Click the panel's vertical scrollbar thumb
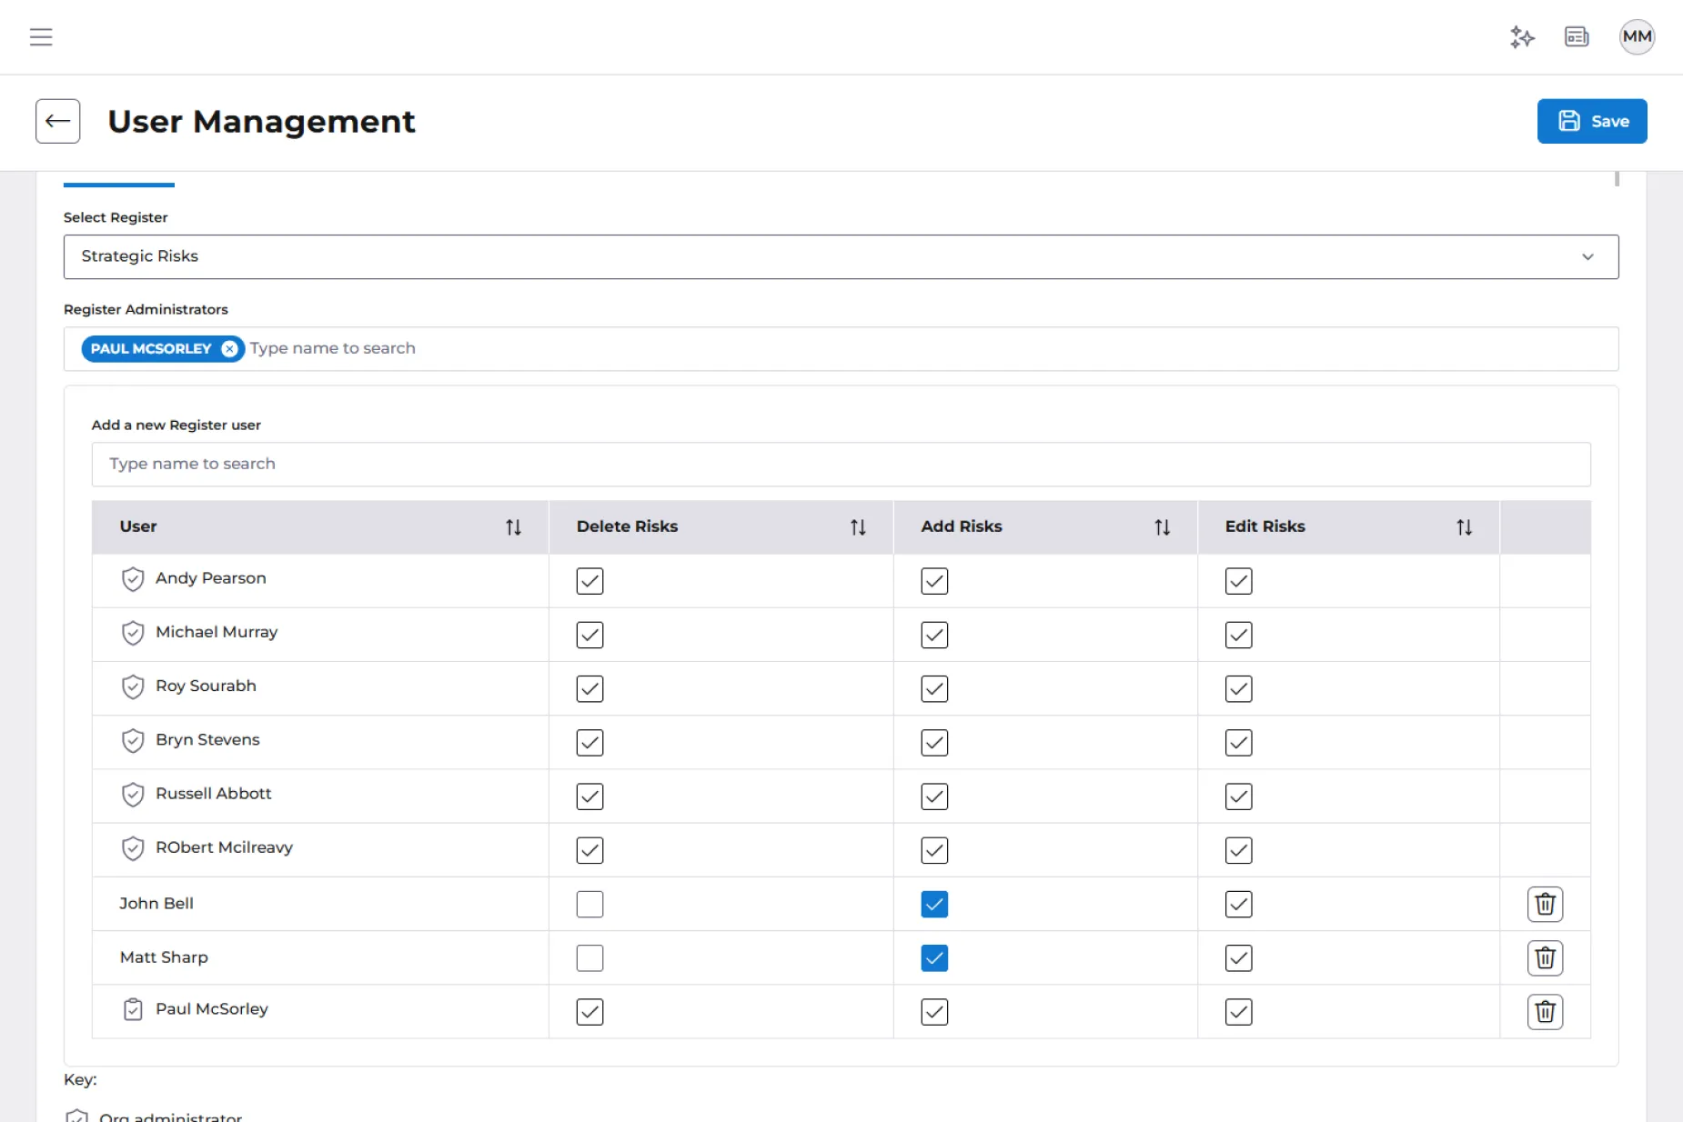The height and width of the screenshot is (1122, 1683). coord(1617,178)
